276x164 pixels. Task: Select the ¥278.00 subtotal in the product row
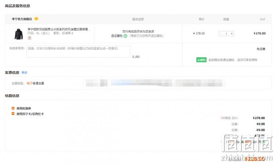pos(259,33)
